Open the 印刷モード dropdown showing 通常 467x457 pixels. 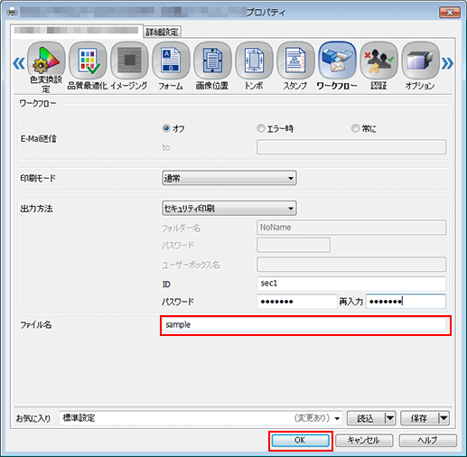pos(229,178)
